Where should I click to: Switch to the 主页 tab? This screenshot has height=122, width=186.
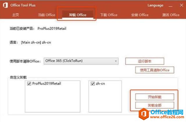coord(15,15)
